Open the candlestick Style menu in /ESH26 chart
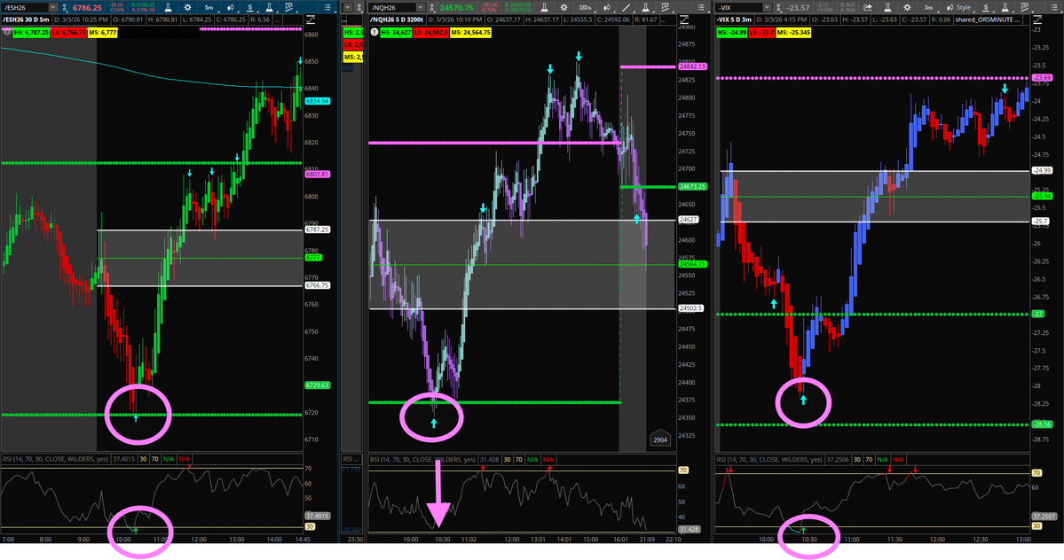Image resolution: width=1064 pixels, height=560 pixels. 231,7
